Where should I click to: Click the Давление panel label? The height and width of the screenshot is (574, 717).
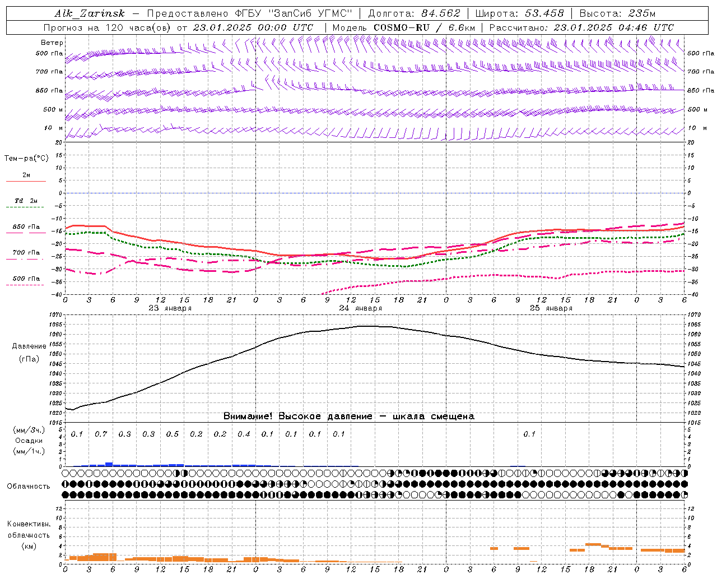29,346
